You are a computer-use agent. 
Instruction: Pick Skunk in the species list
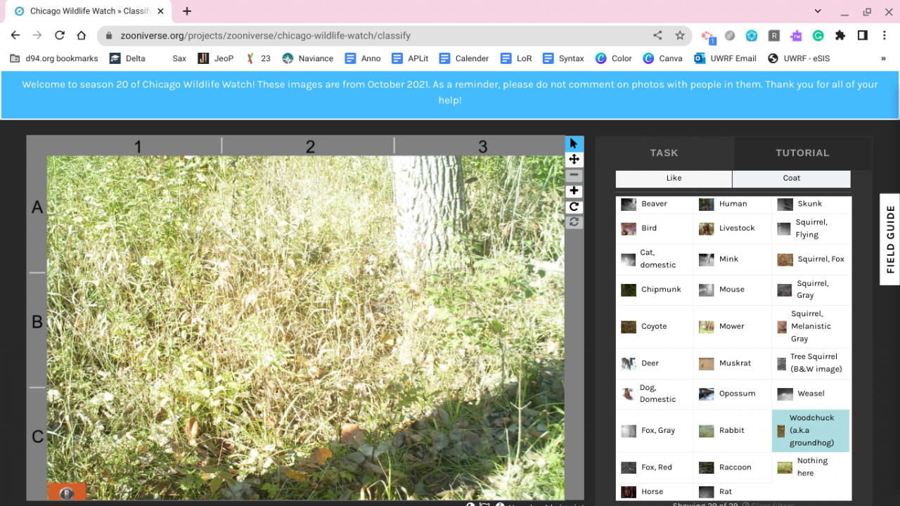[811, 204]
